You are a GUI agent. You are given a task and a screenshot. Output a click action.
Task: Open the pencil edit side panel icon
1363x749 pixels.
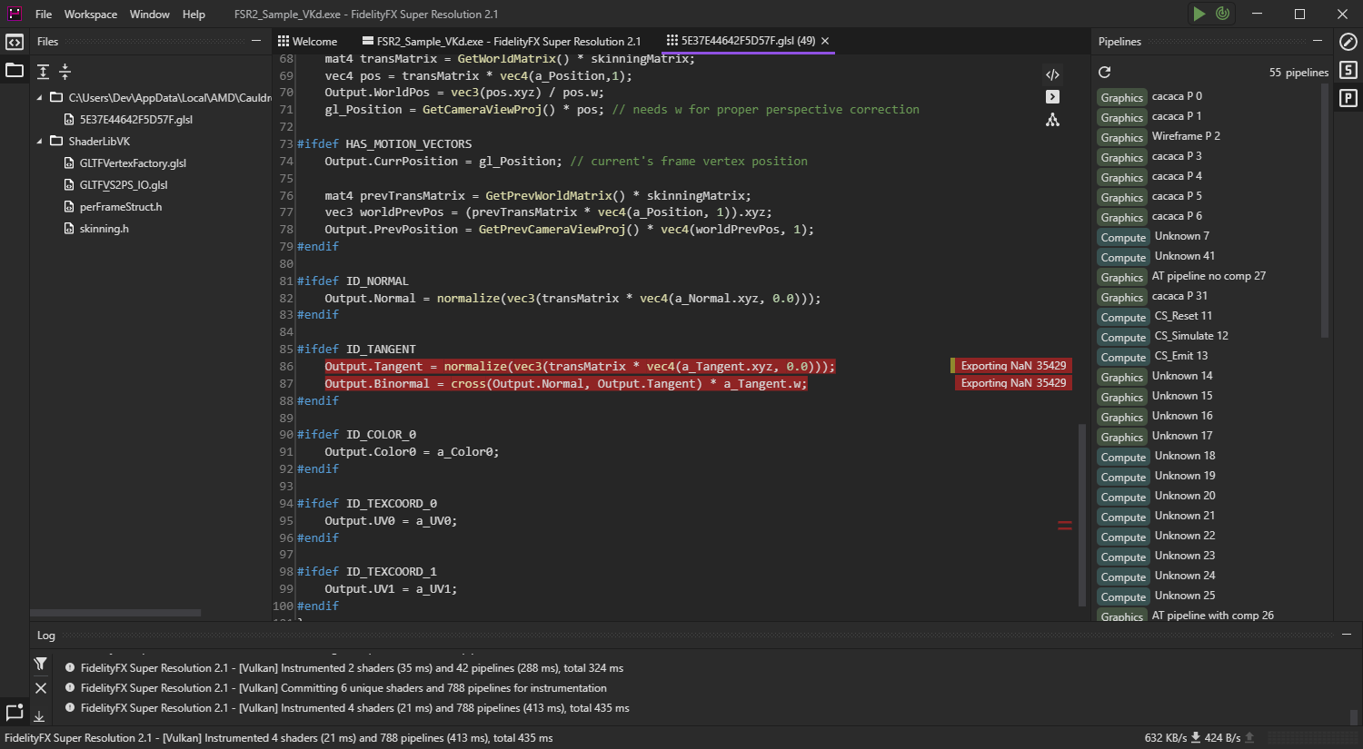pyautogui.click(x=1348, y=42)
